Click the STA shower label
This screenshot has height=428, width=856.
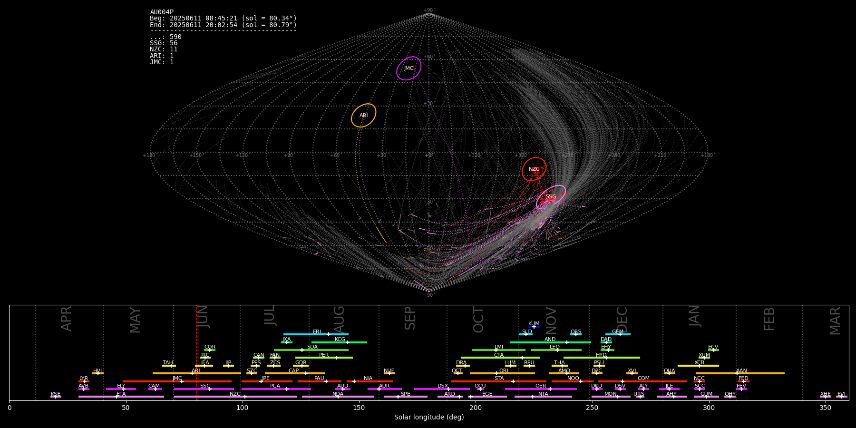499,379
